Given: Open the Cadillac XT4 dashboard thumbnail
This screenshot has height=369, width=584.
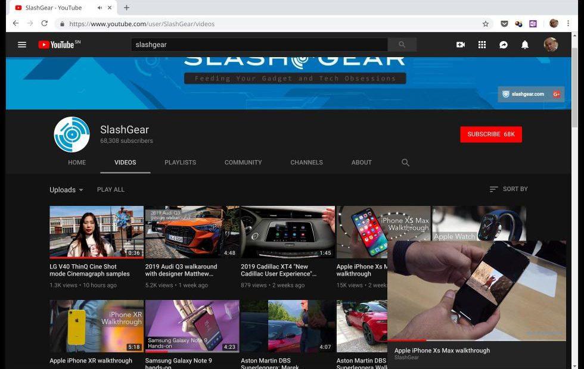Looking at the screenshot, I should (288, 232).
